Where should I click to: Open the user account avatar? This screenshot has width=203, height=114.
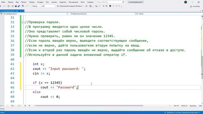186,2
